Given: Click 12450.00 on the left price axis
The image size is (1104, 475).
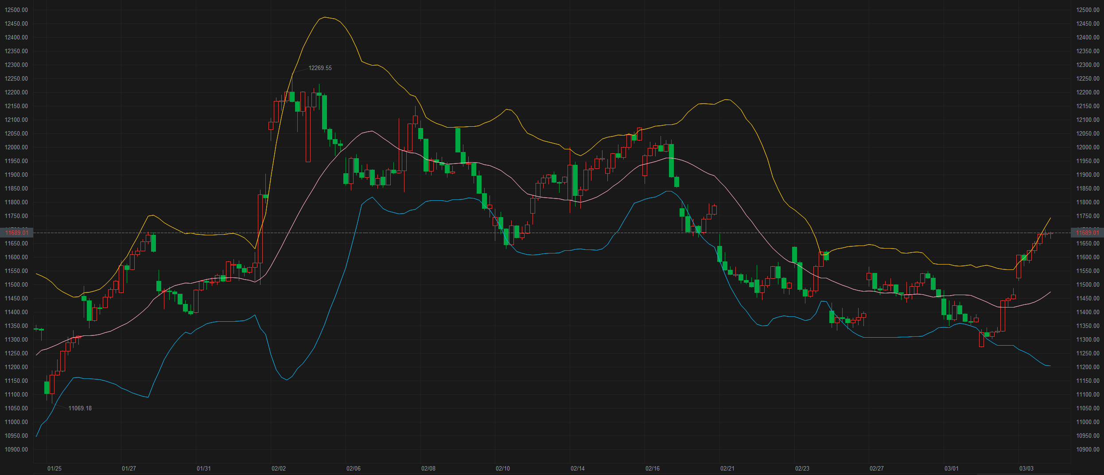Looking at the screenshot, I should tap(16, 23).
